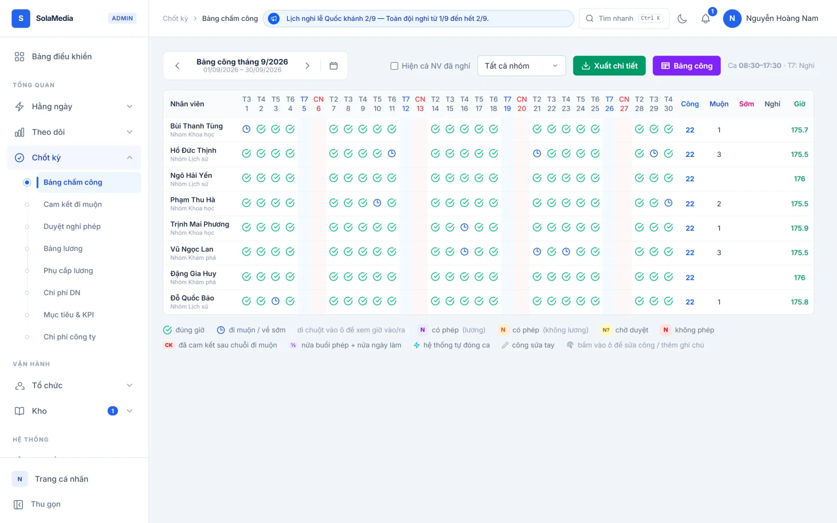Focus the Tìm nhanh search field
The height and width of the screenshot is (523, 837).
[624, 18]
